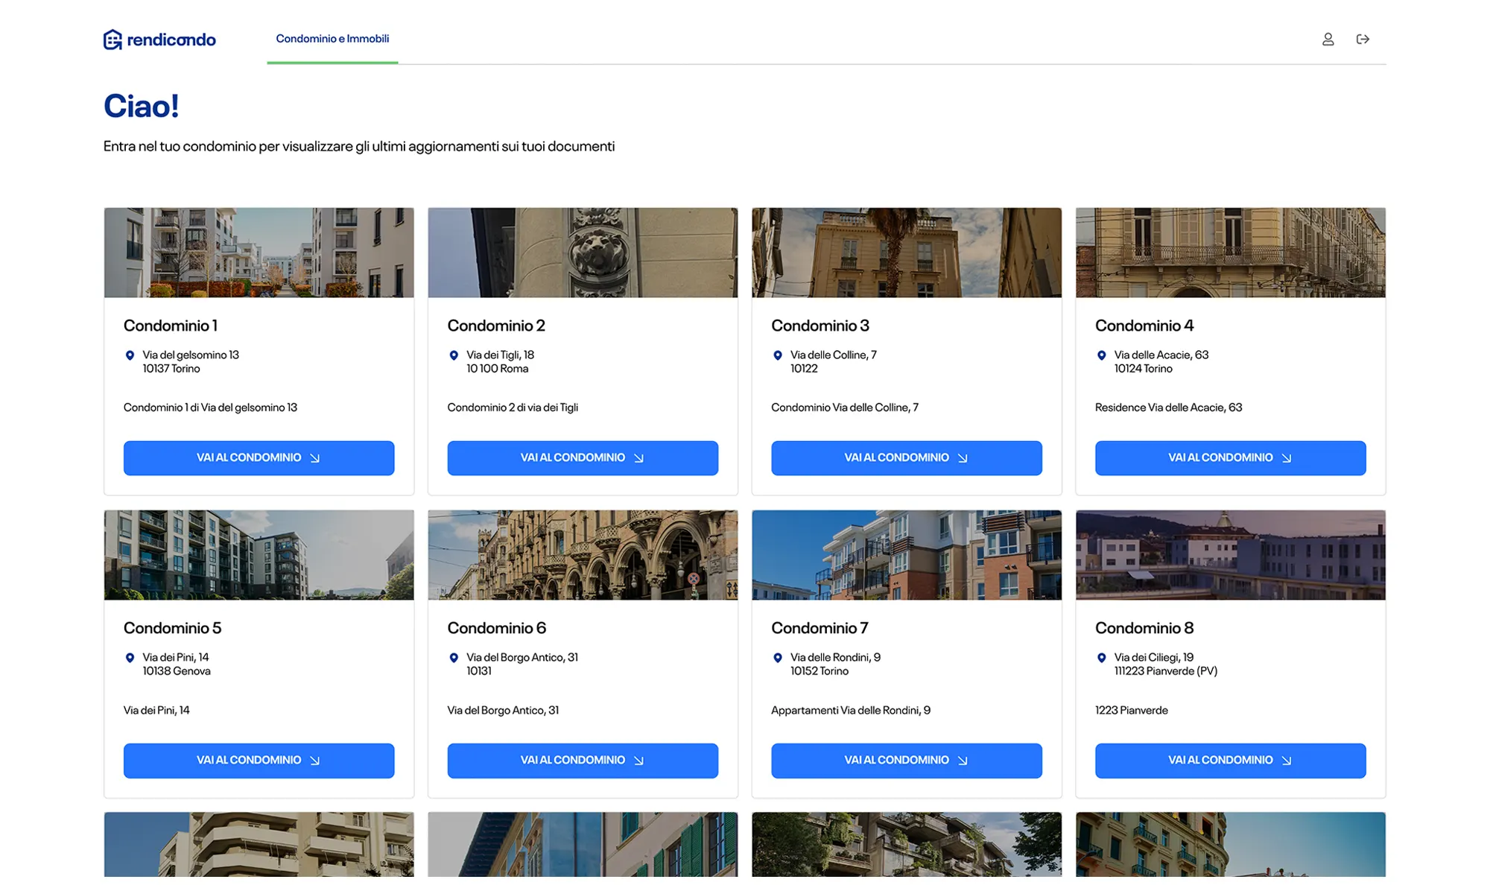Click Vai al Condominio for Condominio 3

tap(907, 458)
